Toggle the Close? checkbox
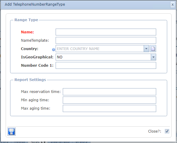This screenshot has width=177, height=143. click(x=167, y=131)
